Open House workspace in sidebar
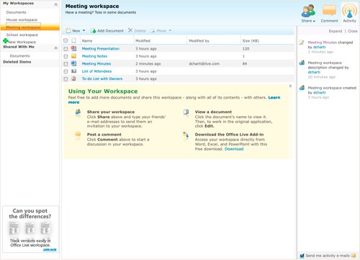 click(22, 19)
